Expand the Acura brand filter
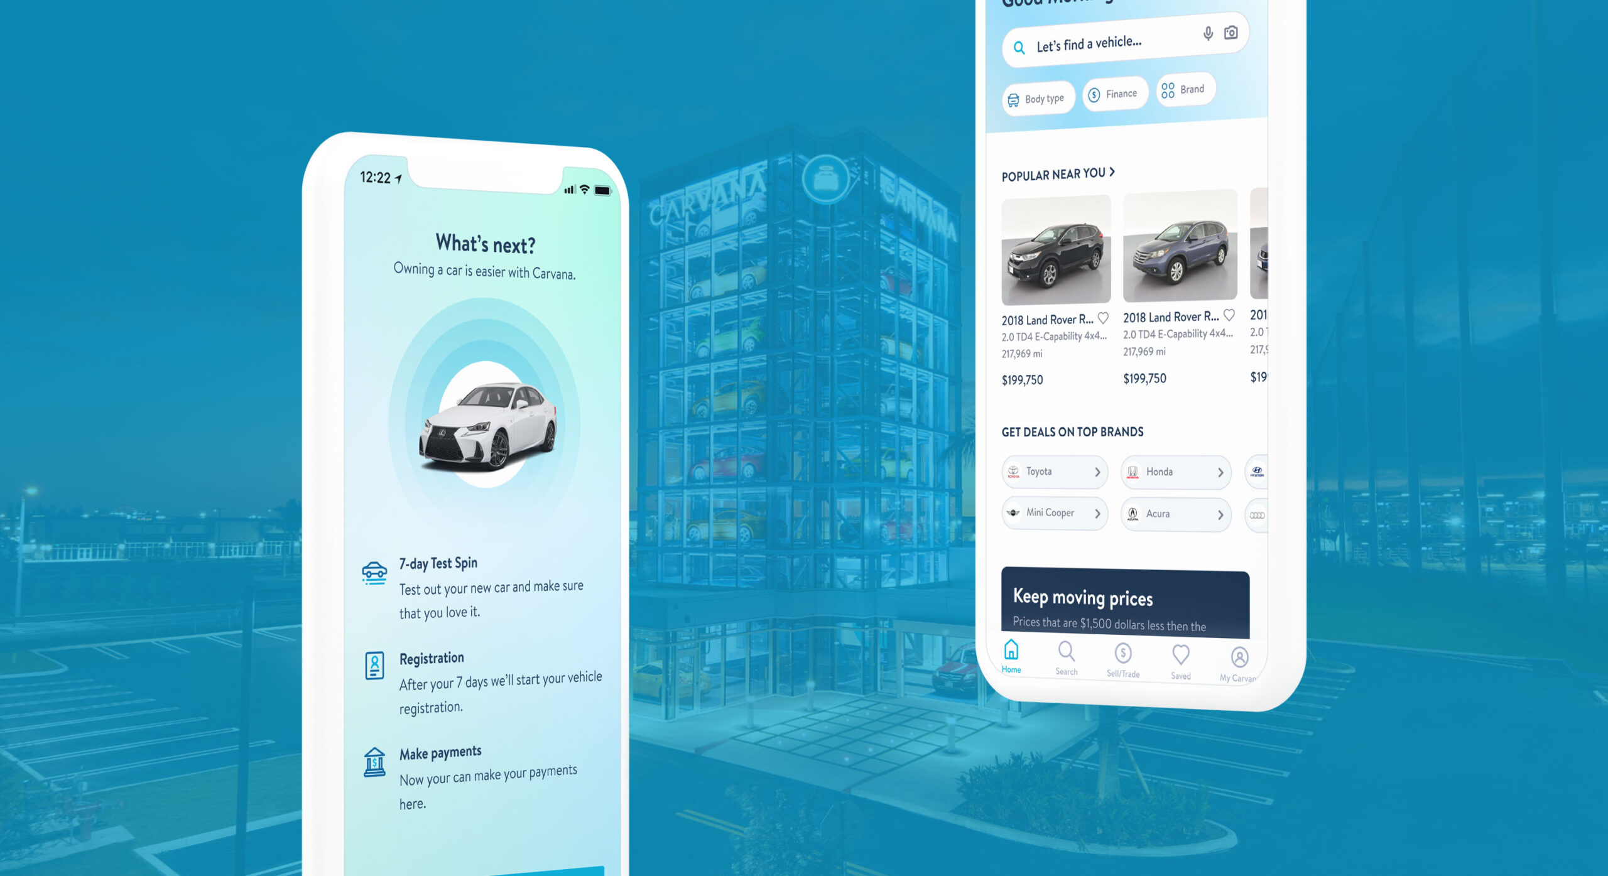This screenshot has height=876, width=1608. pos(1175,514)
